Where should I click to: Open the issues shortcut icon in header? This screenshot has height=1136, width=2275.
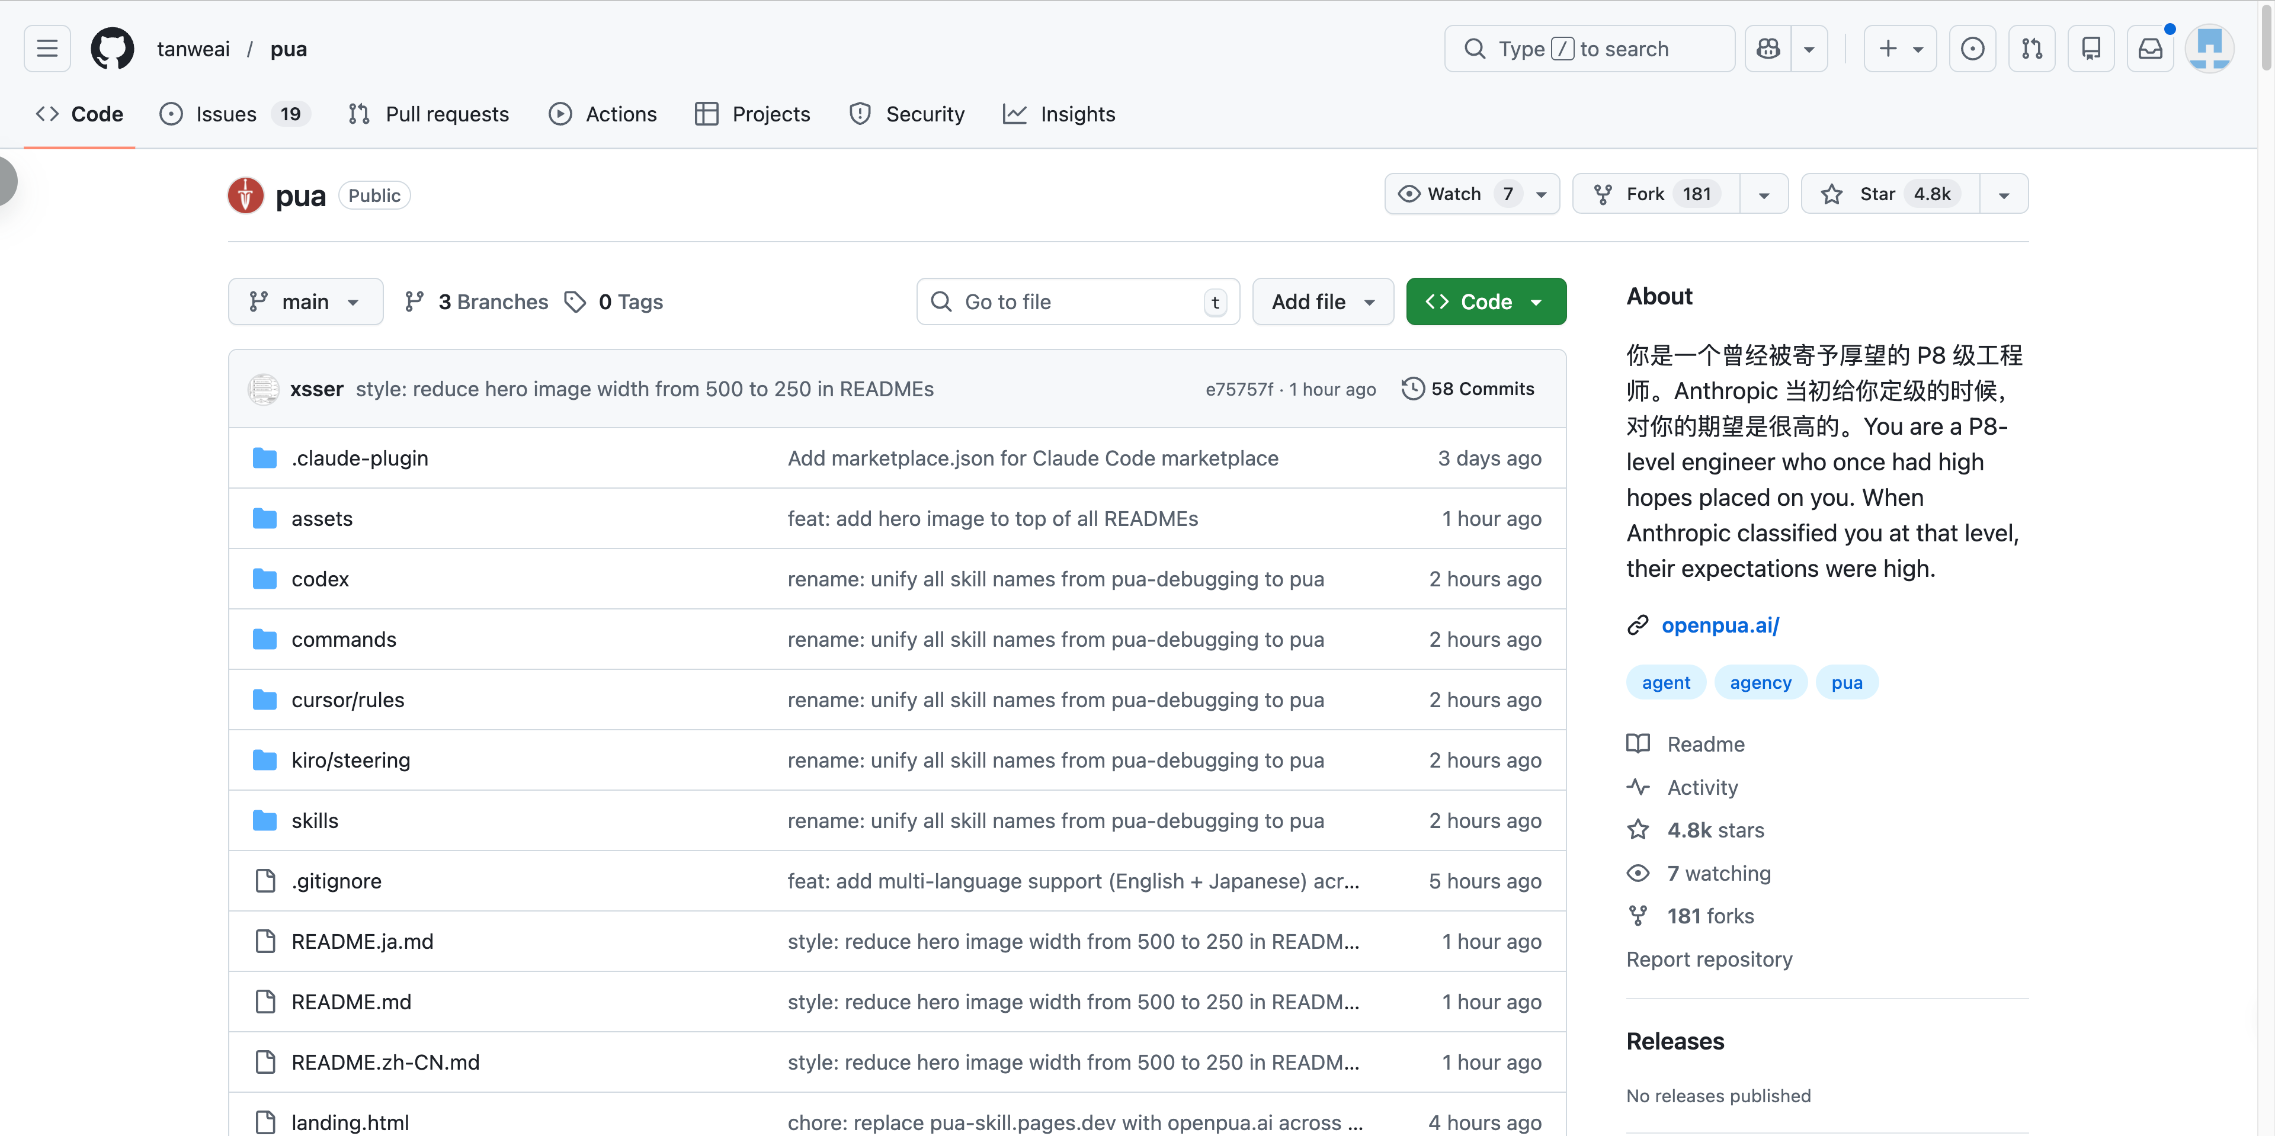1972,49
